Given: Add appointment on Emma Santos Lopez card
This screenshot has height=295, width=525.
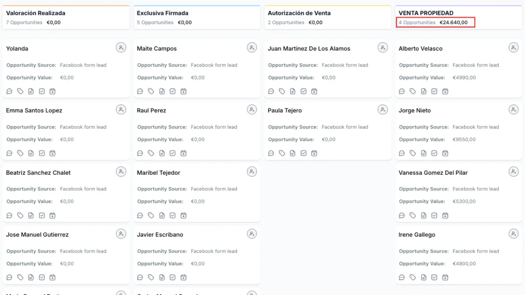Looking at the screenshot, I should click(52, 153).
